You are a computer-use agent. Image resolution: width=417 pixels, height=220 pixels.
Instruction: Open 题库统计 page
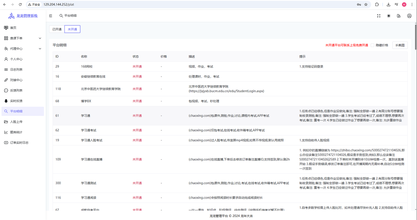[x=22, y=132]
